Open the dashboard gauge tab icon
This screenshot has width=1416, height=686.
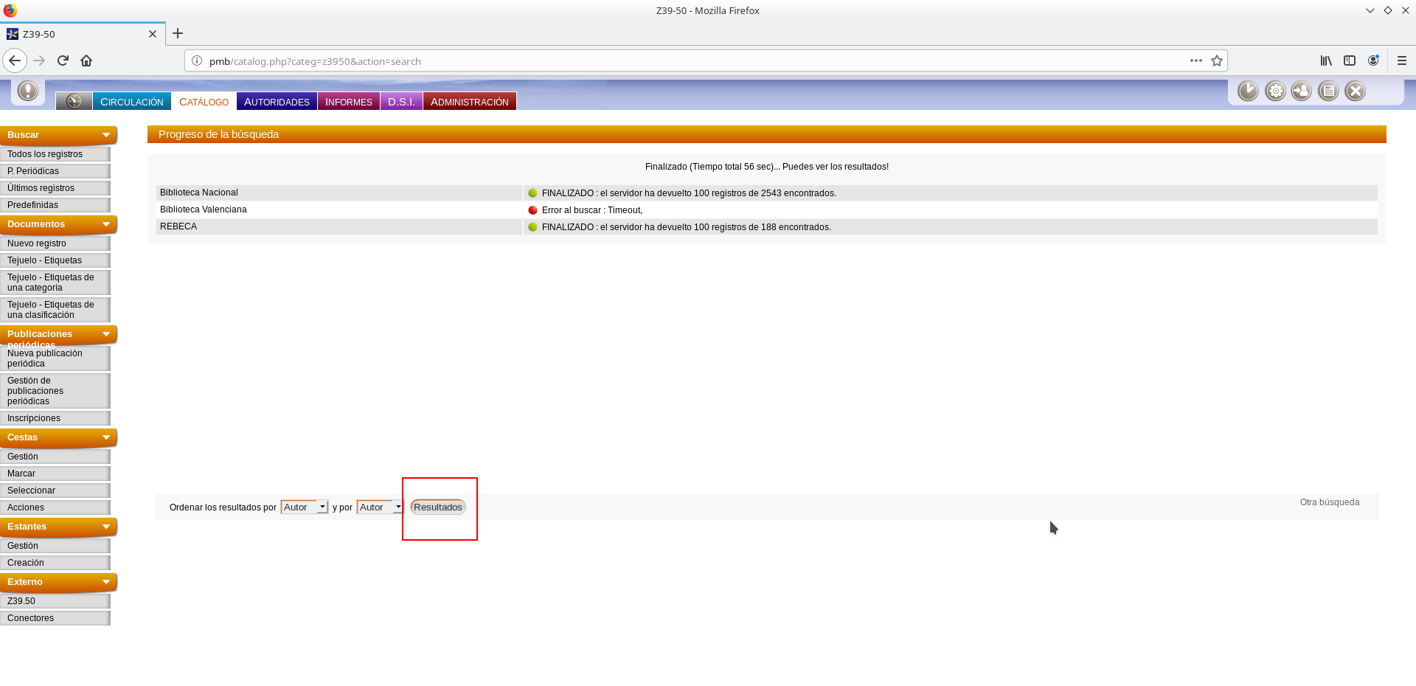coord(74,101)
